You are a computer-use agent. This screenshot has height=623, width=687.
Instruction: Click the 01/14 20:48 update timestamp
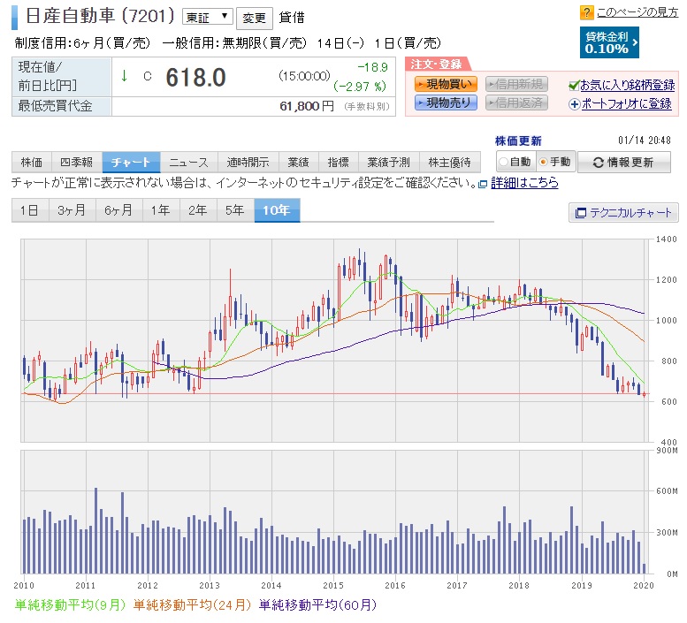[645, 141]
